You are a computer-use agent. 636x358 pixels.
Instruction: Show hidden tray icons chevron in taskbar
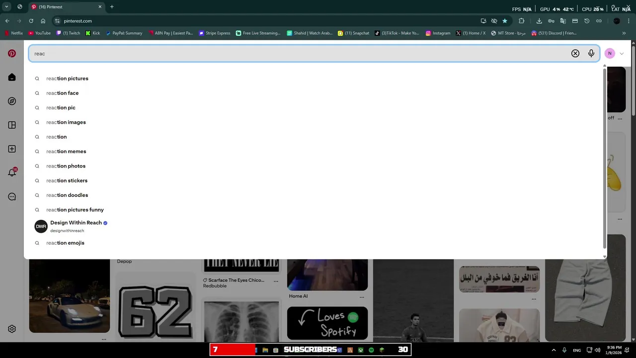point(554,350)
